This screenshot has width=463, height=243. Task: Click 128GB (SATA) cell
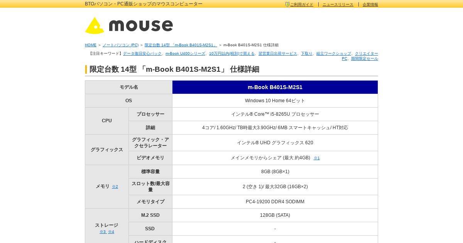tap(275, 215)
